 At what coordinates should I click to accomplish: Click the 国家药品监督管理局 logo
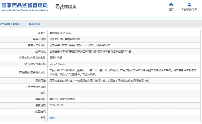click(25, 5)
